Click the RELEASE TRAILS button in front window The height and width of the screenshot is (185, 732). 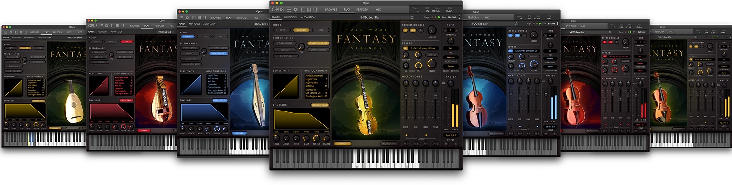(x=320, y=105)
